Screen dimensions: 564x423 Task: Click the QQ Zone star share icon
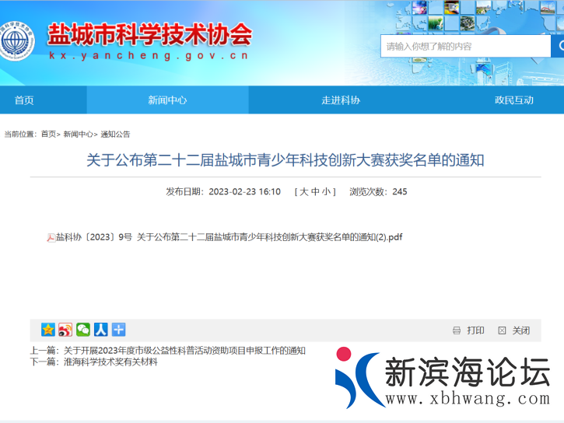pos(48,330)
